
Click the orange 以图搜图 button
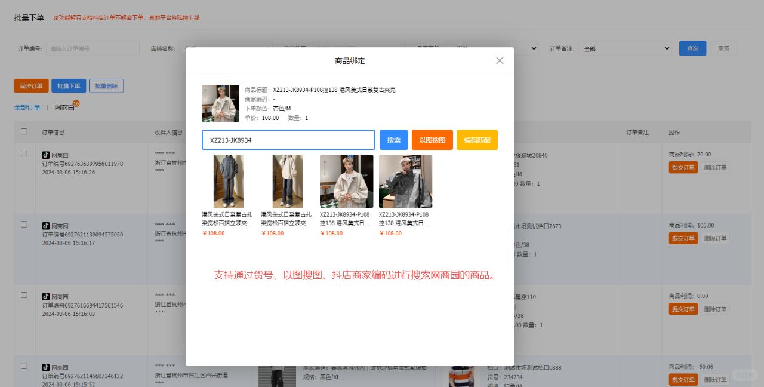[x=432, y=140]
